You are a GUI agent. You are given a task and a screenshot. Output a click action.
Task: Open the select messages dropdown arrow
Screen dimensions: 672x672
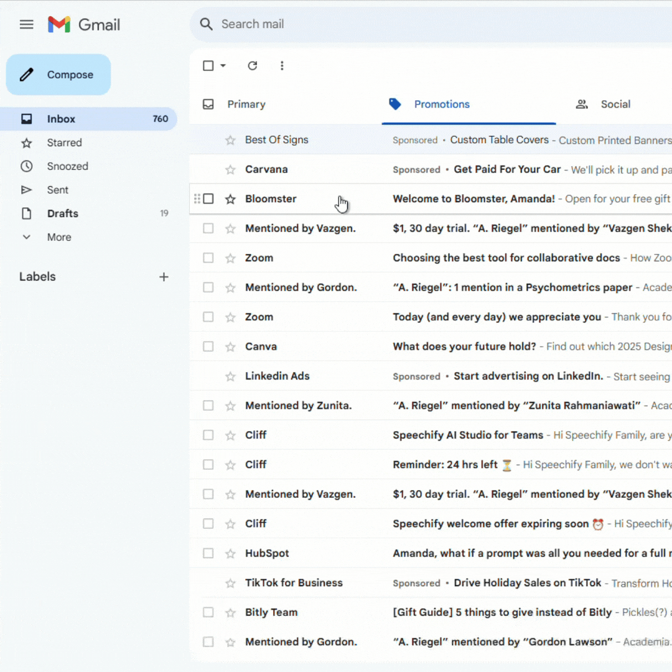(x=221, y=65)
